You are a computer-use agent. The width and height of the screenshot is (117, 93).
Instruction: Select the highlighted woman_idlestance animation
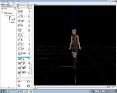point(24,57)
